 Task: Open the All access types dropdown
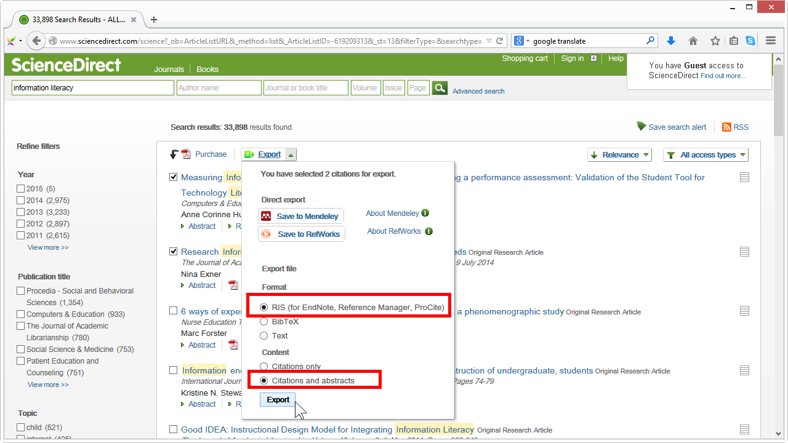706,155
